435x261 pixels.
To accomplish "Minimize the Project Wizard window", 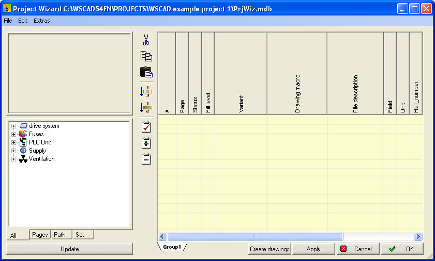I will tap(402, 9).
